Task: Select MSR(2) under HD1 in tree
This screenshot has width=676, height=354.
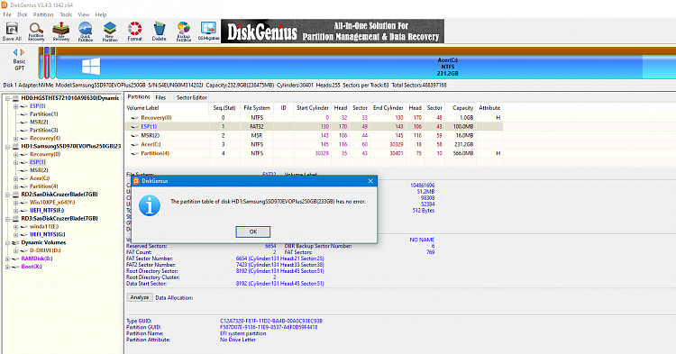Action: click(x=39, y=170)
